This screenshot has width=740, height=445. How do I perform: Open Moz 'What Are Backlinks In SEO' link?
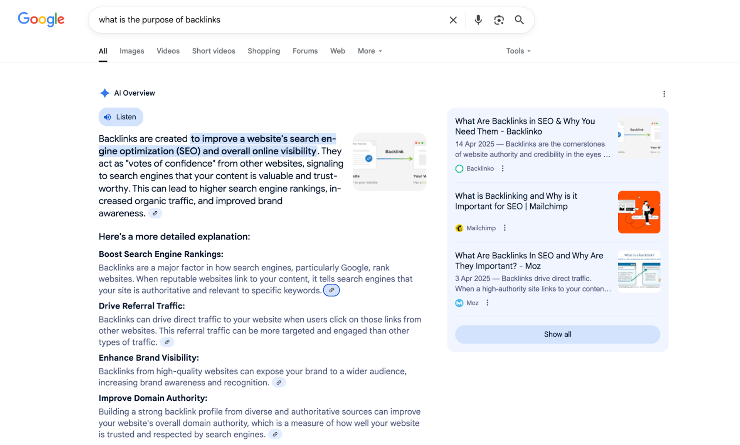coord(529,261)
